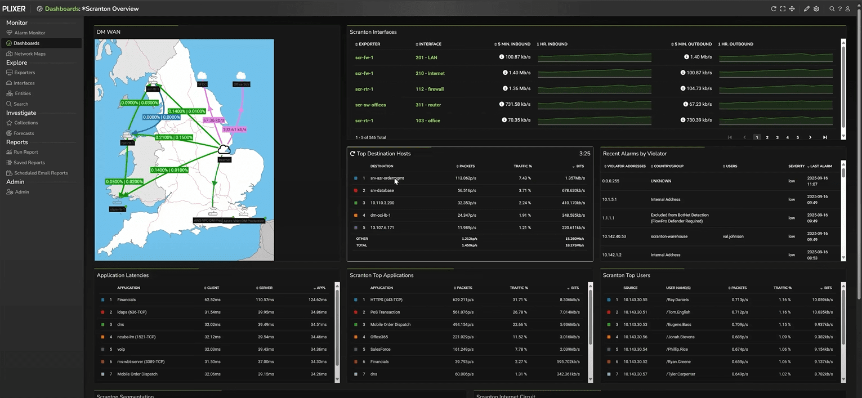Click the help question mark icon
This screenshot has height=398, width=862.
tap(840, 9)
